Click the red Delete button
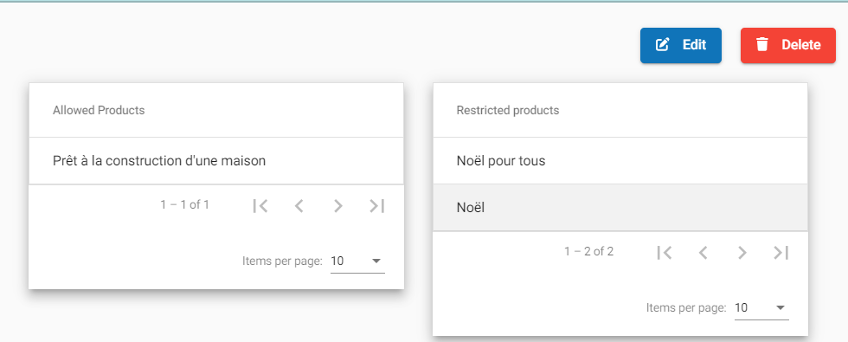Screen dimensions: 848x342 coord(788,45)
